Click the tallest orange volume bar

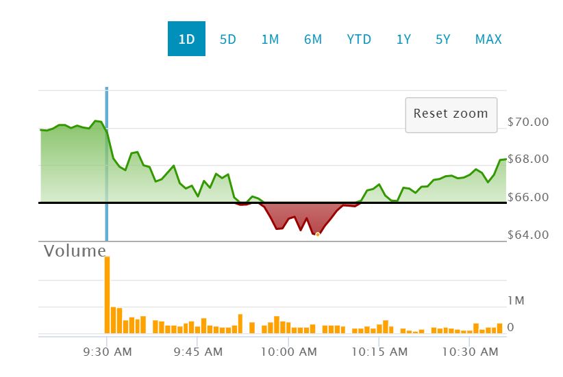107,294
